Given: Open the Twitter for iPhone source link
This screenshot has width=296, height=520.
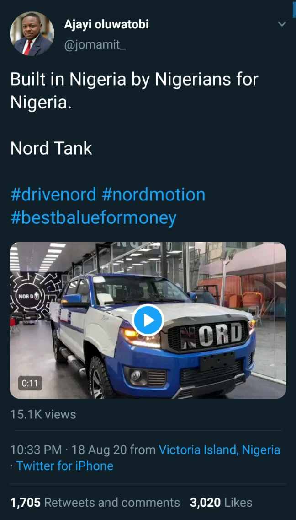Looking at the screenshot, I should tap(64, 466).
